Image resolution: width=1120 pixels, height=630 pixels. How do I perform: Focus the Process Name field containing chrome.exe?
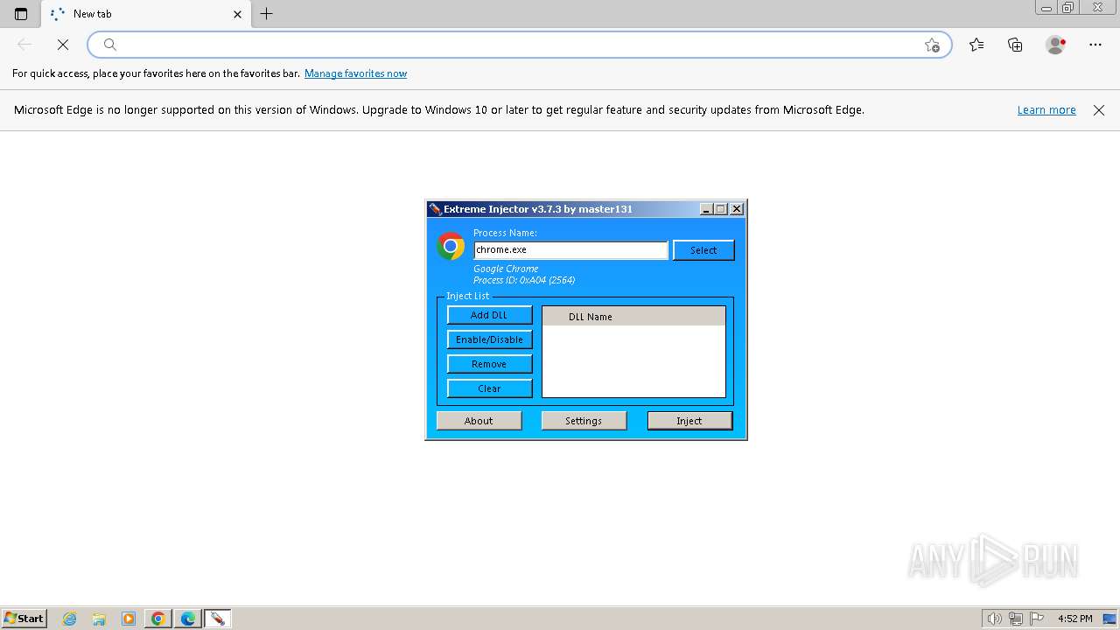(x=570, y=250)
